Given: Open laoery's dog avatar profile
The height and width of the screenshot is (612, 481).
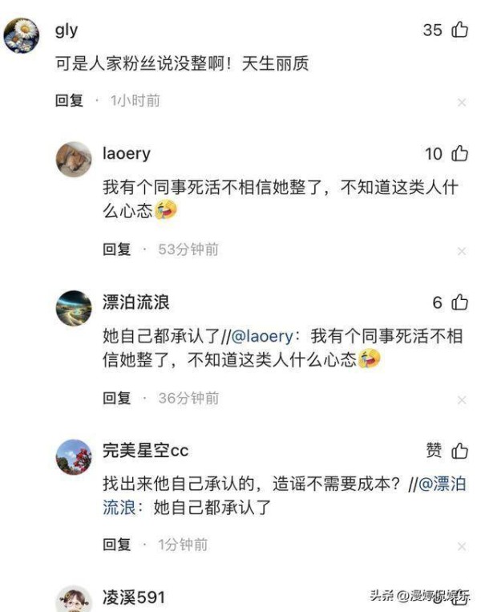Looking at the screenshot, I should [74, 160].
